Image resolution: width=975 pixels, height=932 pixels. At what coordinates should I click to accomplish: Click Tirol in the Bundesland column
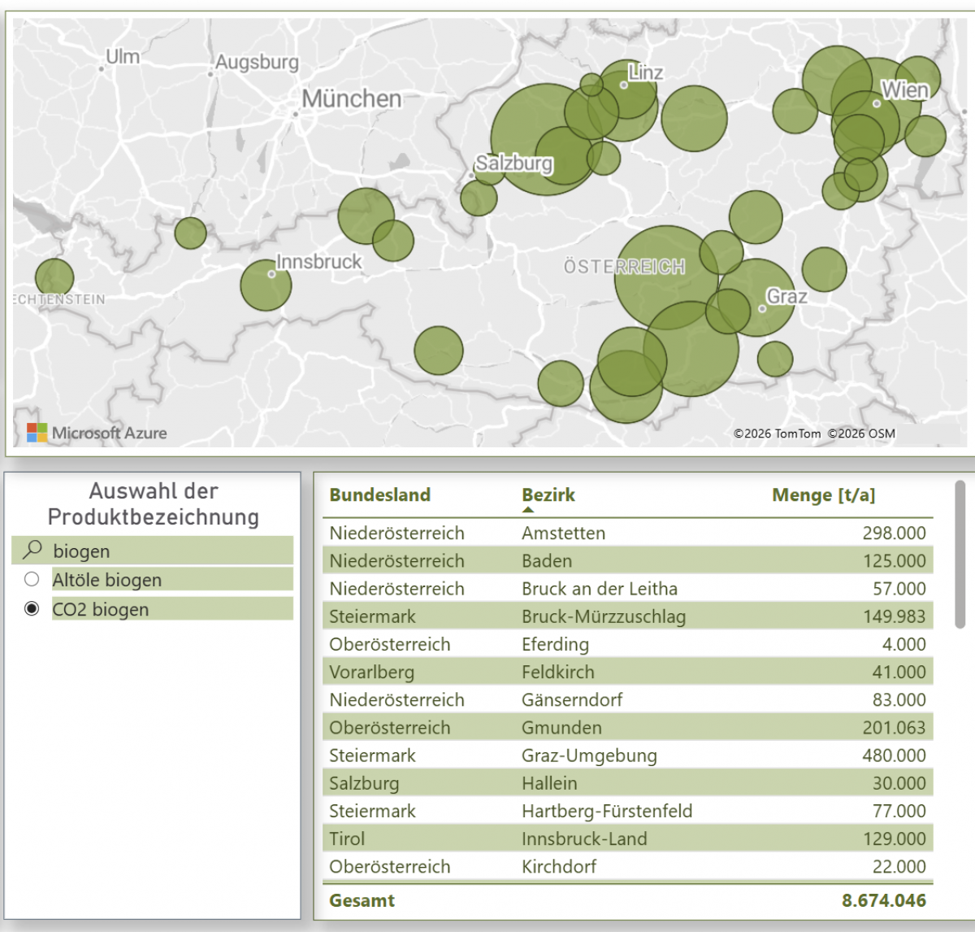tap(347, 838)
